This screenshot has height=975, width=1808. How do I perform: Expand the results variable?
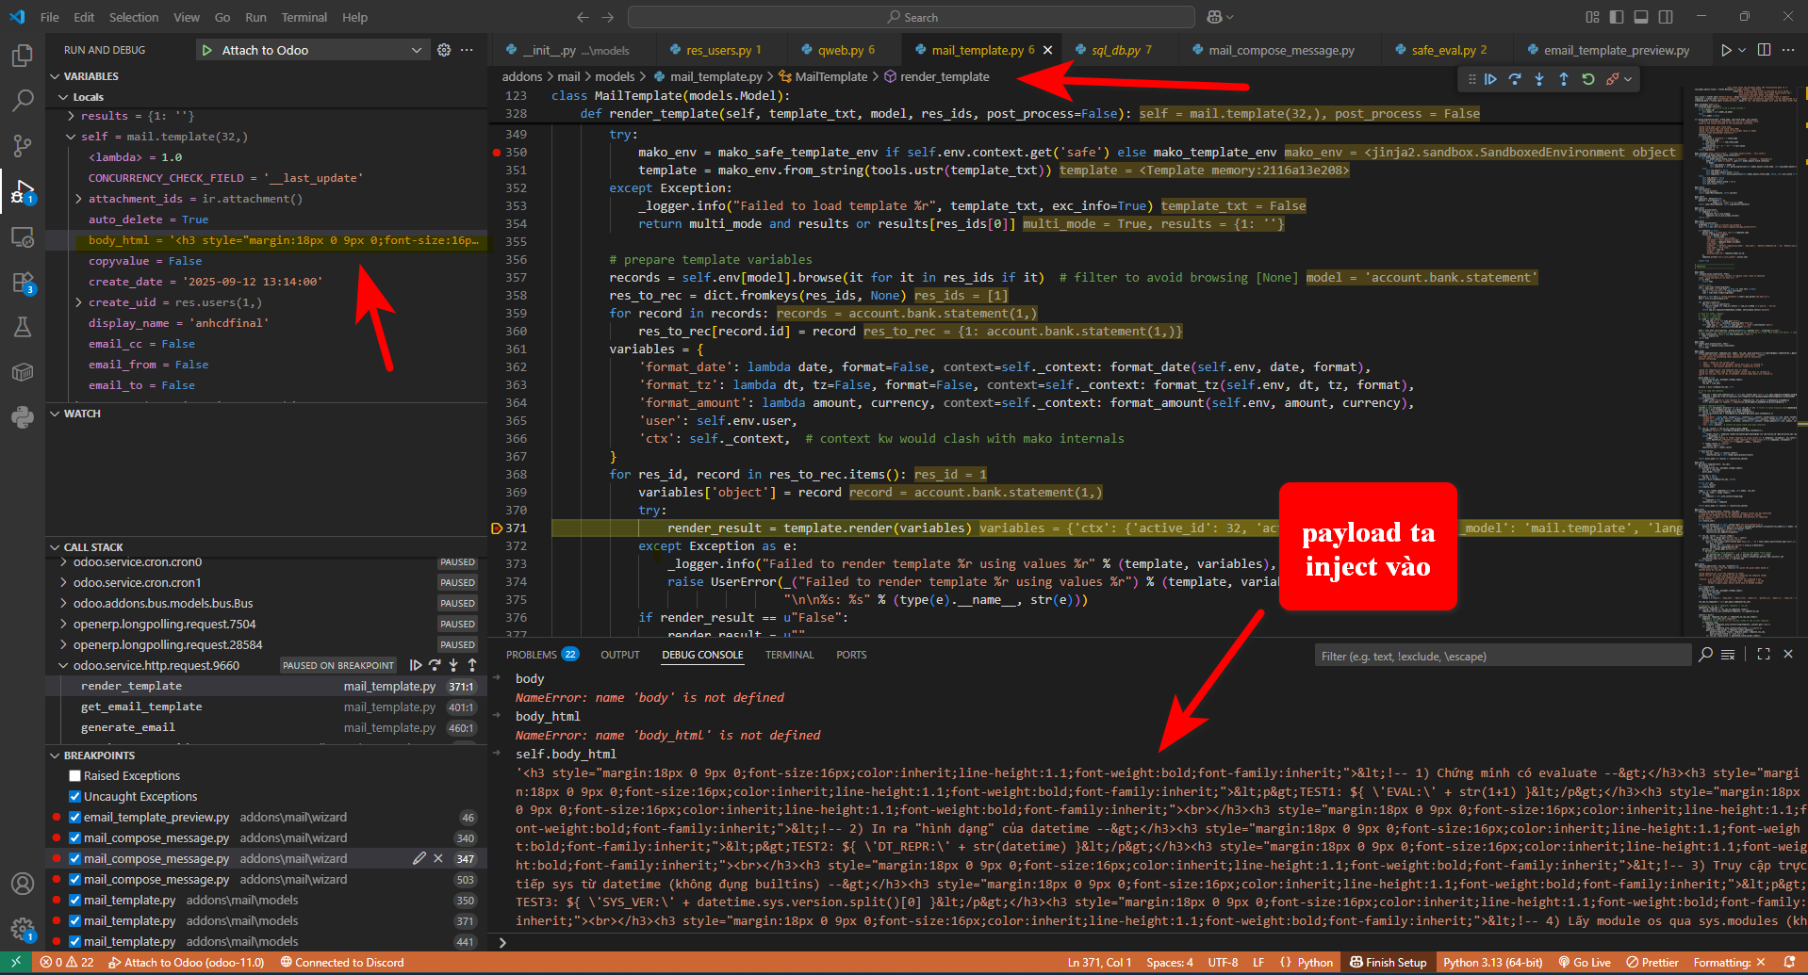pyautogui.click(x=72, y=116)
